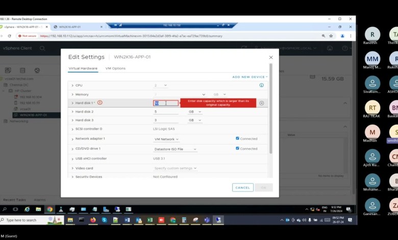Viewport: 398px width, 240px height.
Task: Reload the browser page
Action: pyautogui.click(x=9, y=36)
